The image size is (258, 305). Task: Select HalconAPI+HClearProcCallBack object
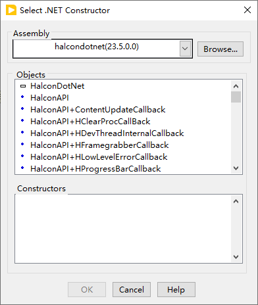90,122
